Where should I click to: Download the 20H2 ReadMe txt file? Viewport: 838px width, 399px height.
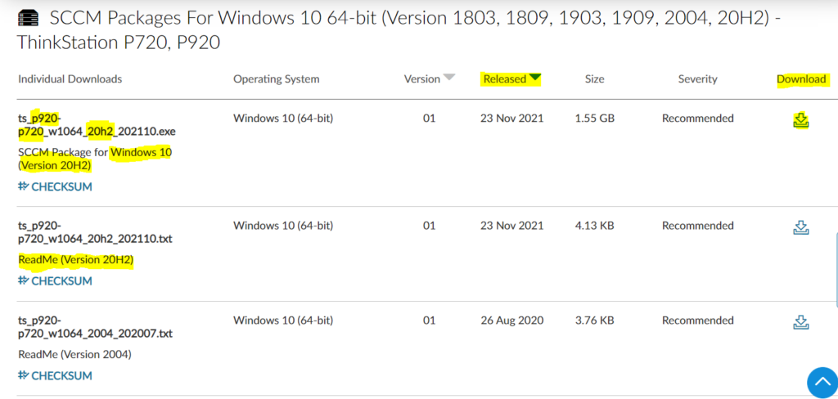pyautogui.click(x=800, y=227)
